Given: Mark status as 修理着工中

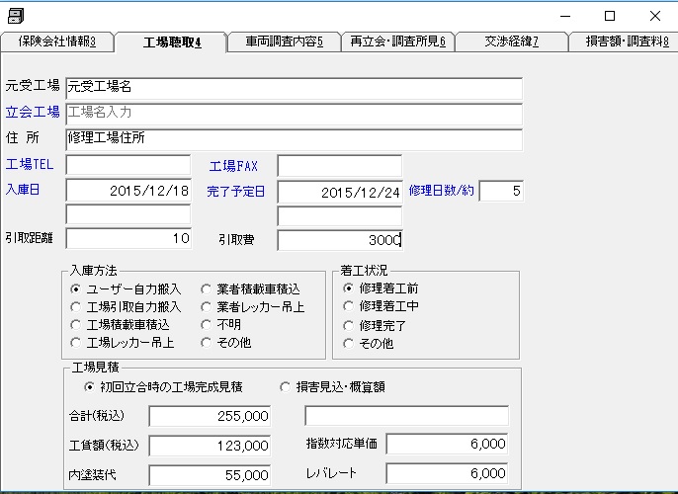Looking at the screenshot, I should pos(348,307).
